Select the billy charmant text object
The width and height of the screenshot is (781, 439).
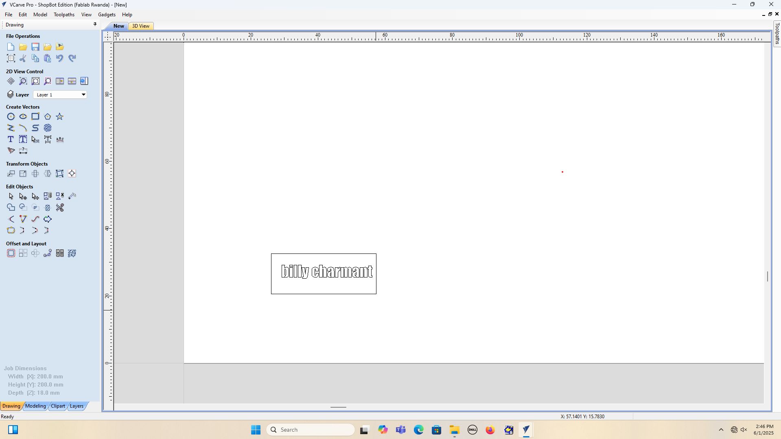click(x=327, y=271)
